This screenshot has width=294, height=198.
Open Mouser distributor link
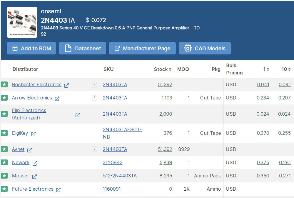point(21,176)
